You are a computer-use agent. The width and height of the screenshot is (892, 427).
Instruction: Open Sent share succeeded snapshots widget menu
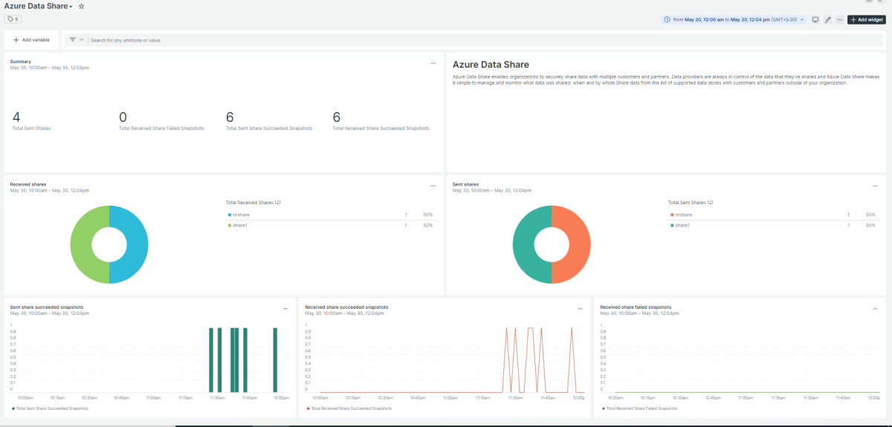[285, 308]
